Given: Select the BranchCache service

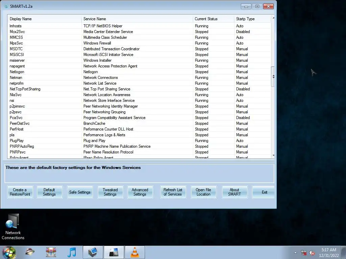Looking at the screenshot, I should [94, 123].
